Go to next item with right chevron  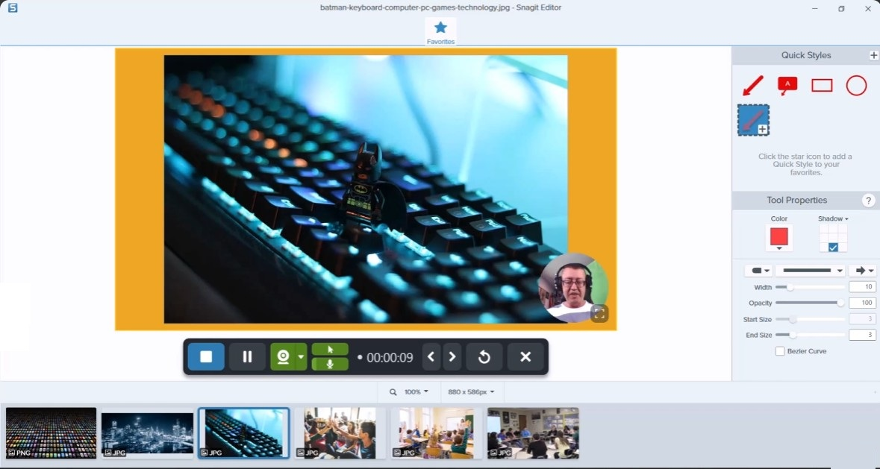pyautogui.click(x=452, y=357)
